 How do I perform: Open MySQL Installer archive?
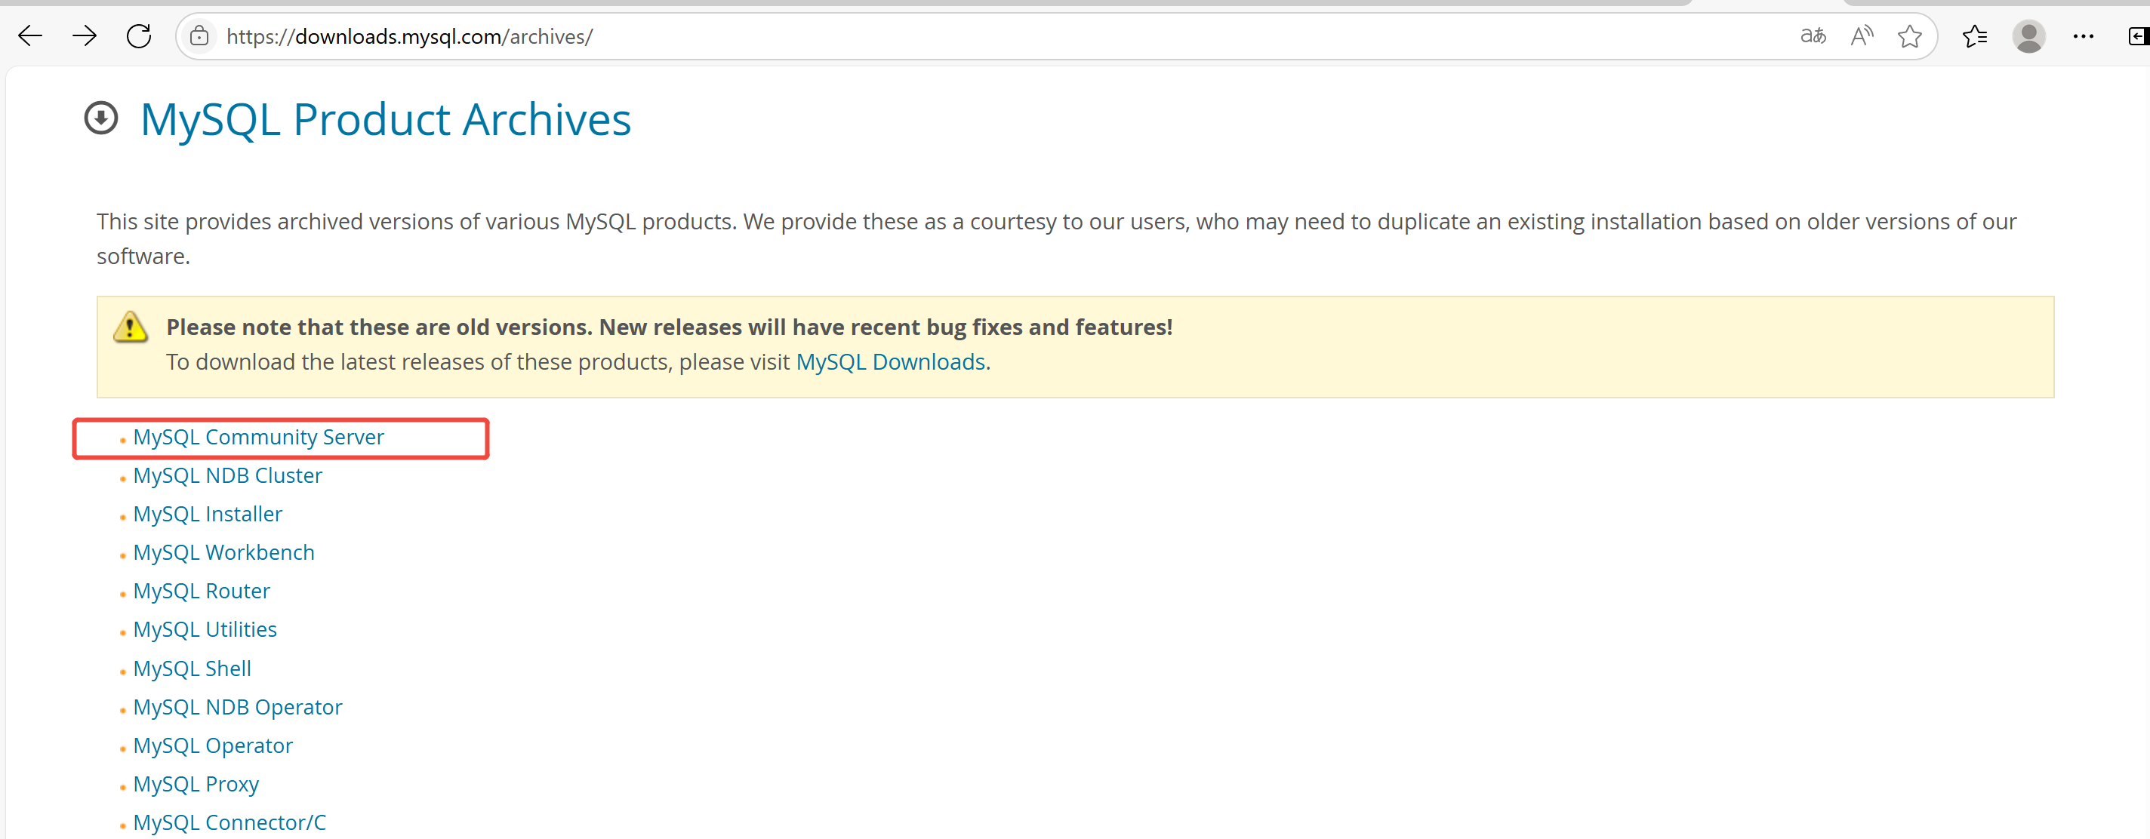click(x=208, y=514)
